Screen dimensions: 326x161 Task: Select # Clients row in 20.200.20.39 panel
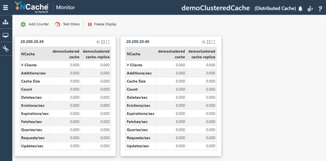pos(65,65)
